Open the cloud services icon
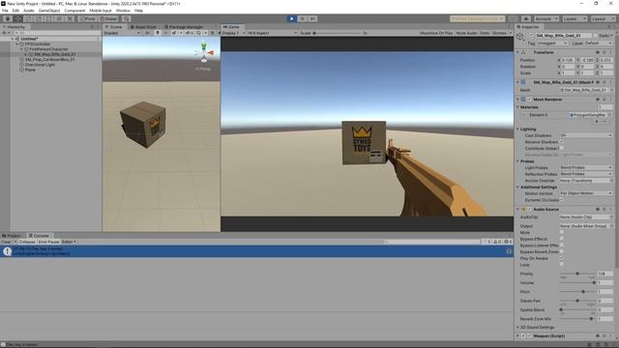This screenshot has width=619, height=348. coord(526,18)
